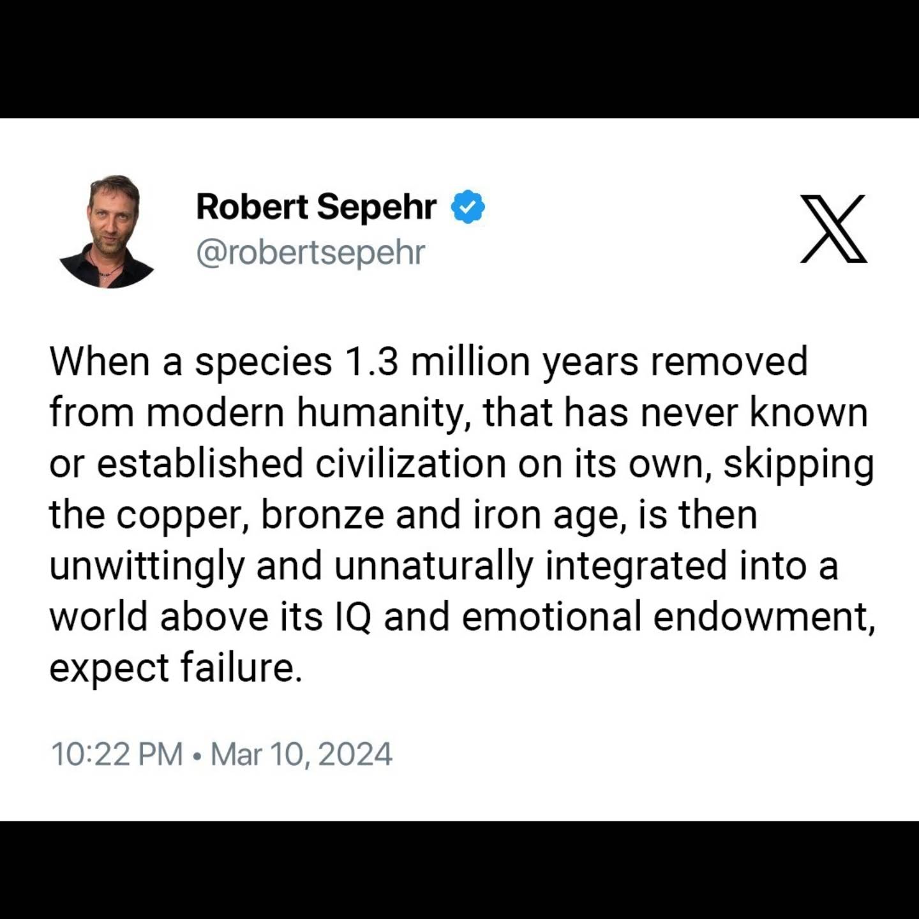This screenshot has width=919, height=919.
Task: Click the word "When" starting the tweet
Action: click(98, 361)
